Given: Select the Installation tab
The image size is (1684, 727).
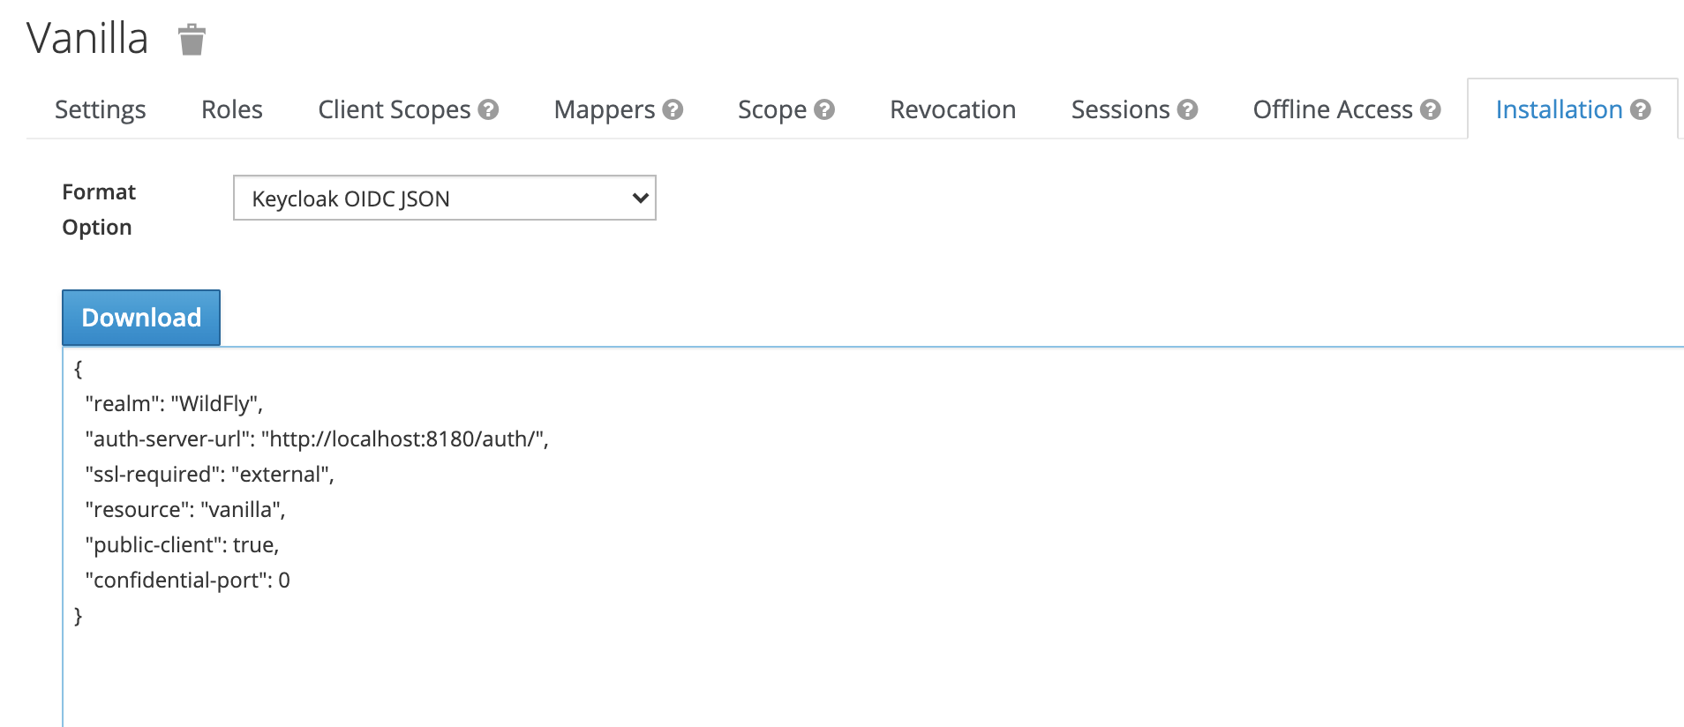Looking at the screenshot, I should [x=1559, y=109].
